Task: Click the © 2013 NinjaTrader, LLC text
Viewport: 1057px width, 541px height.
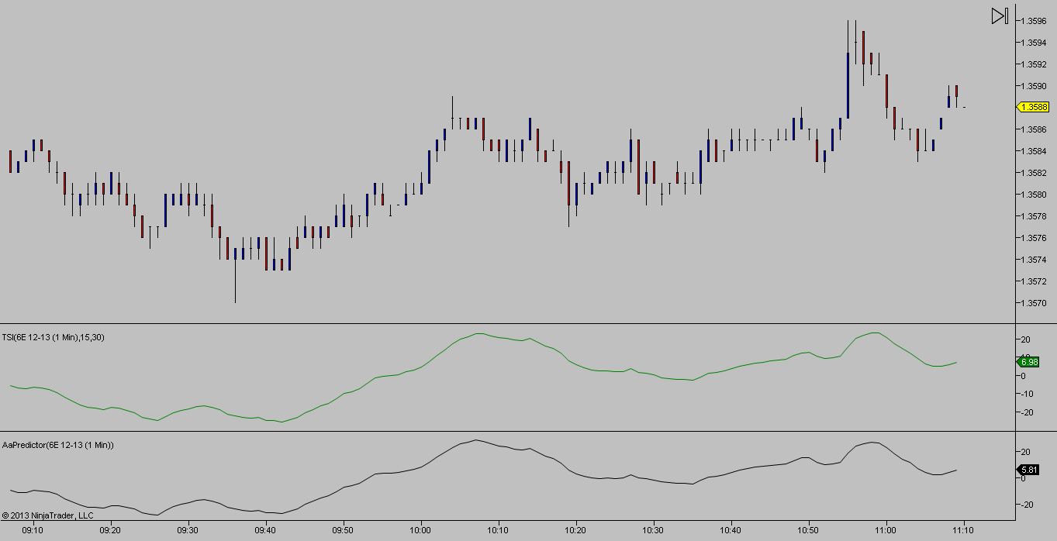Action: point(47,515)
